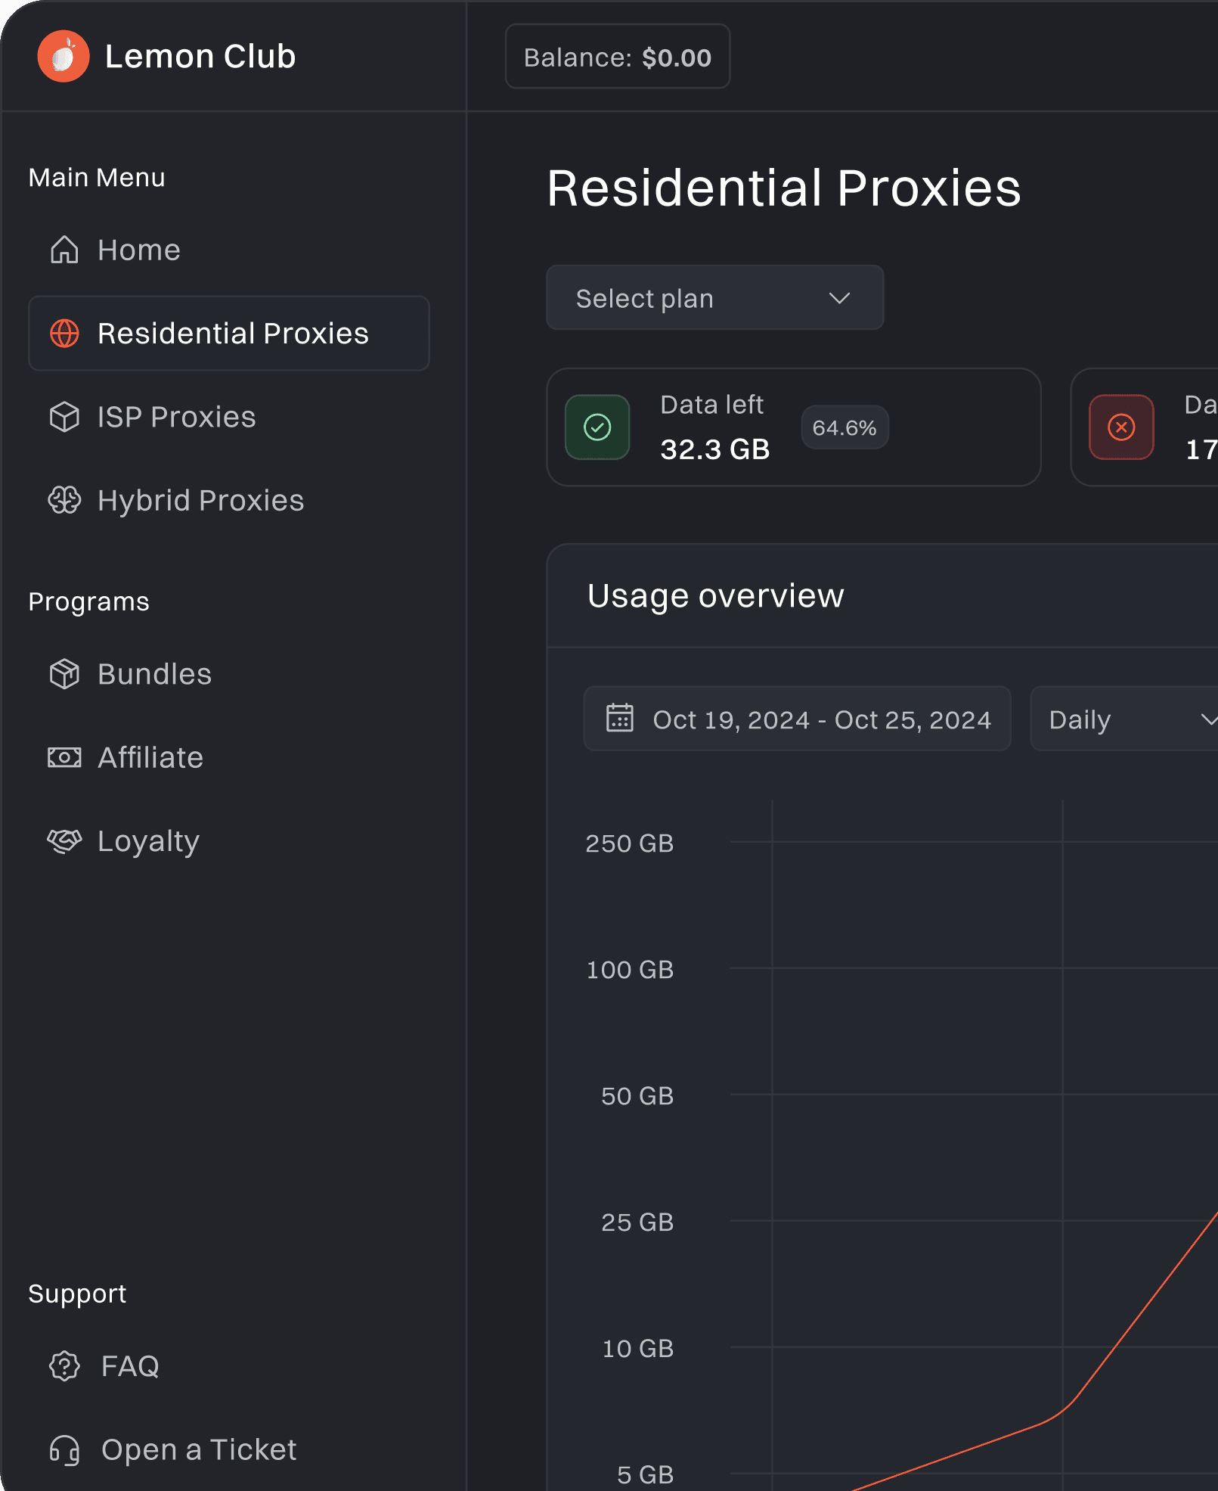Click the Balance $0.00 button

pyautogui.click(x=617, y=56)
